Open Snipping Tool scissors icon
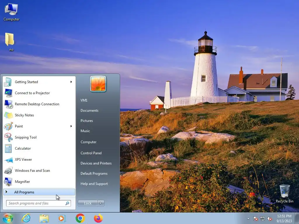299x224 pixels. point(8,137)
